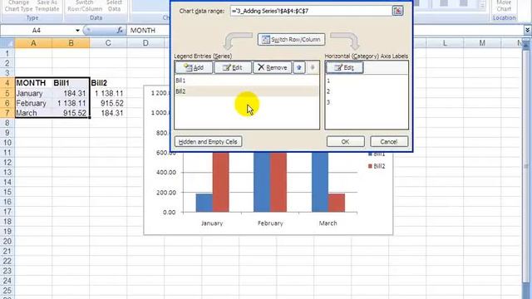Screen dimensions: 532x299
Task: Add a new legend series
Action: click(x=194, y=67)
